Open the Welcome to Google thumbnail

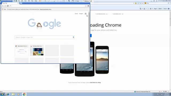[x=22, y=50]
